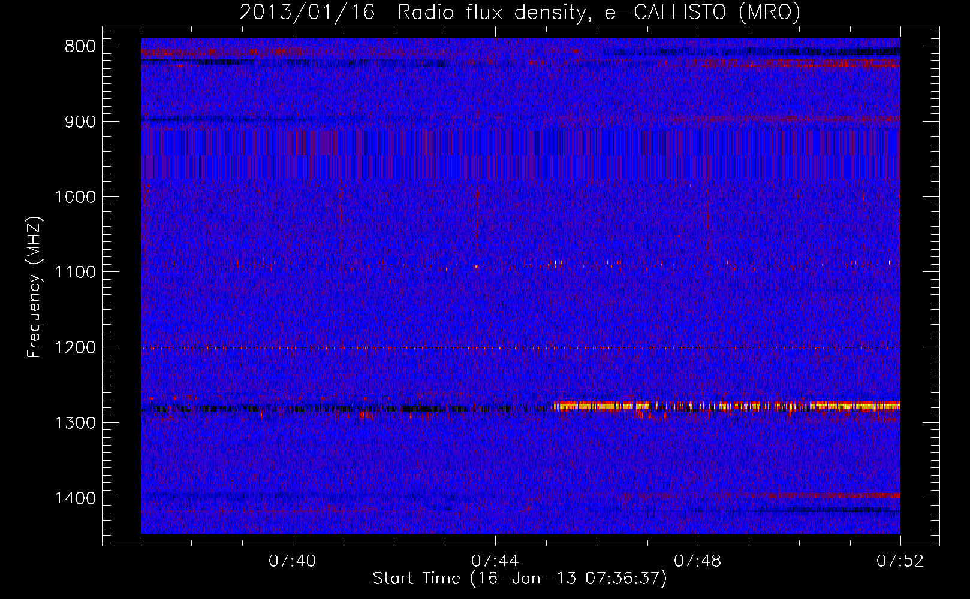Click the striped interference band between 900 and 1000 MHz
This screenshot has width=970, height=599.
(x=520, y=155)
